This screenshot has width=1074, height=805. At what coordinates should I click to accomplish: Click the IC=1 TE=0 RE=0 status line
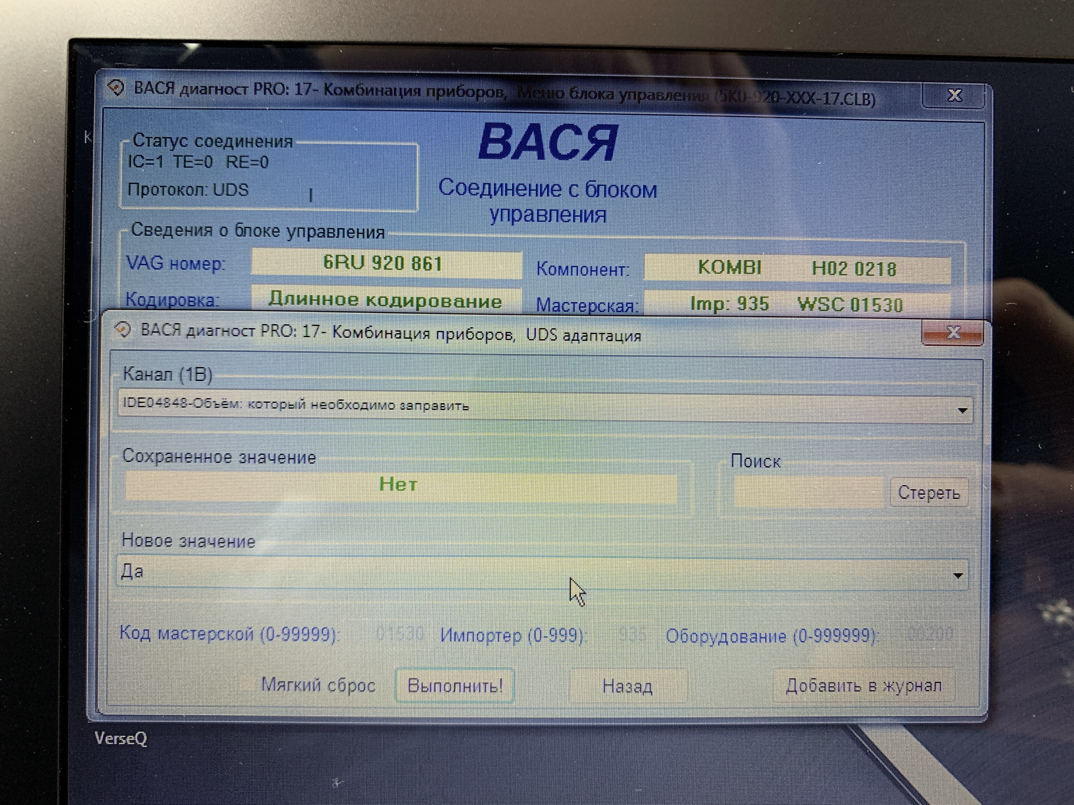coord(198,162)
